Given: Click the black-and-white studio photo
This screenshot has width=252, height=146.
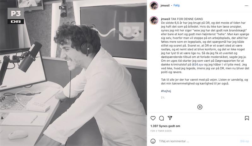Looking at the screenshot, I should (x=73, y=73).
